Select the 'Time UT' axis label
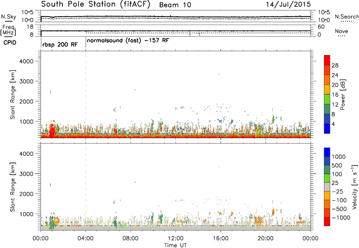This screenshot has width=359, height=248. 175,245
